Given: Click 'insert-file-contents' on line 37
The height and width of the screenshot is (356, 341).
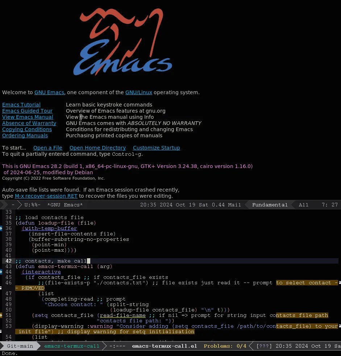Looking at the screenshot, I should click(64, 234).
